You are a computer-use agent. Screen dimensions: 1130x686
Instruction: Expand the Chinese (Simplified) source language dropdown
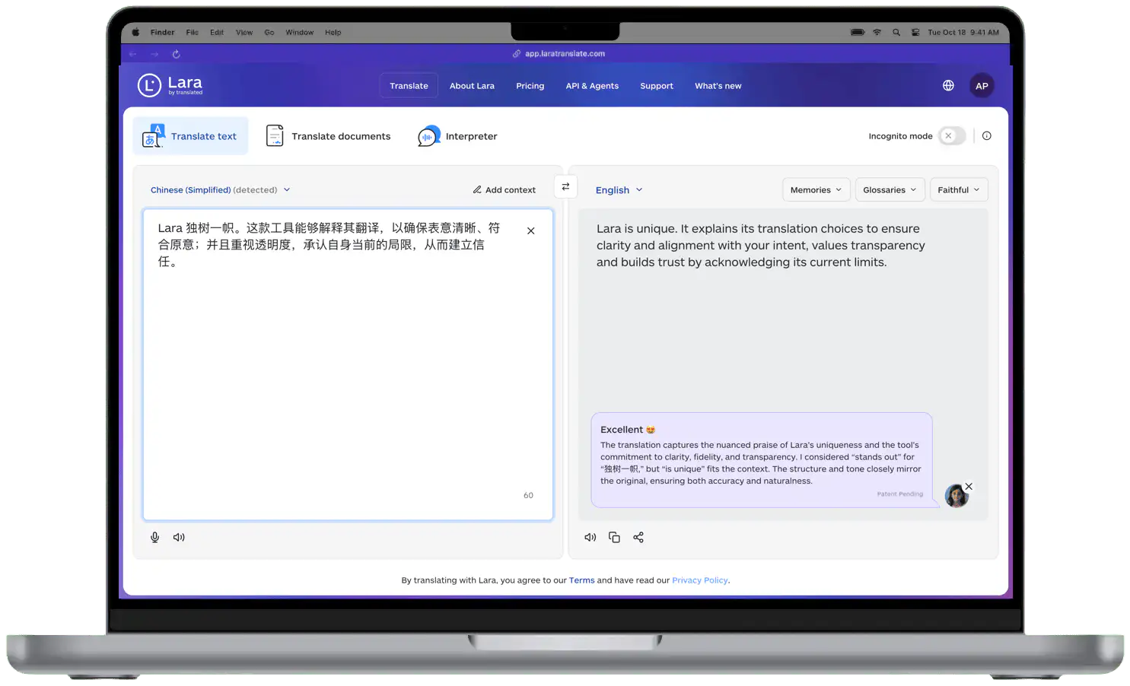click(220, 190)
